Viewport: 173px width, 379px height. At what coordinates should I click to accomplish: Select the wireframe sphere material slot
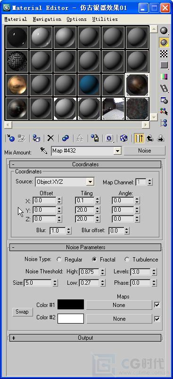[16, 61]
